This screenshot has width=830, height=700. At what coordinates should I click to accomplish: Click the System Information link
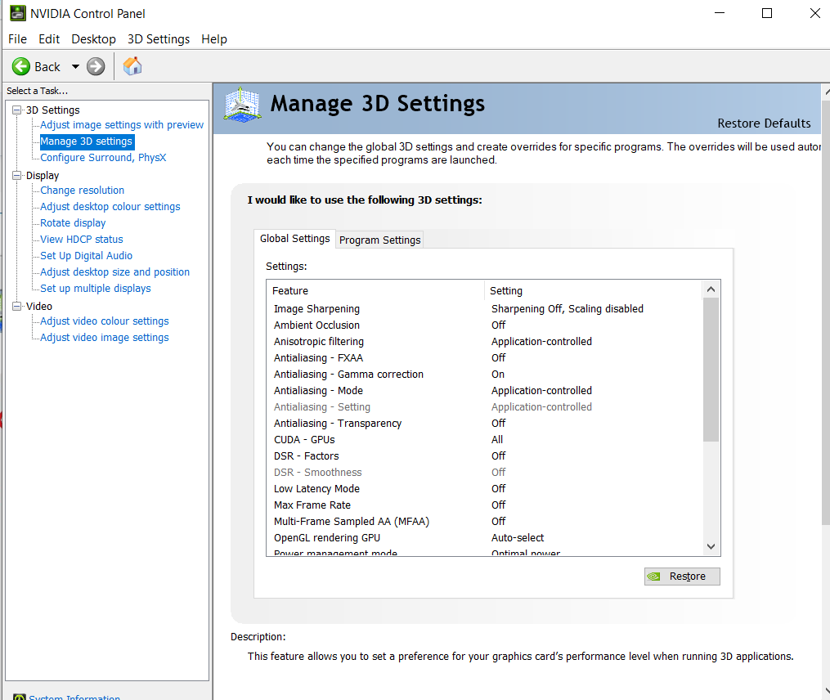point(74,697)
